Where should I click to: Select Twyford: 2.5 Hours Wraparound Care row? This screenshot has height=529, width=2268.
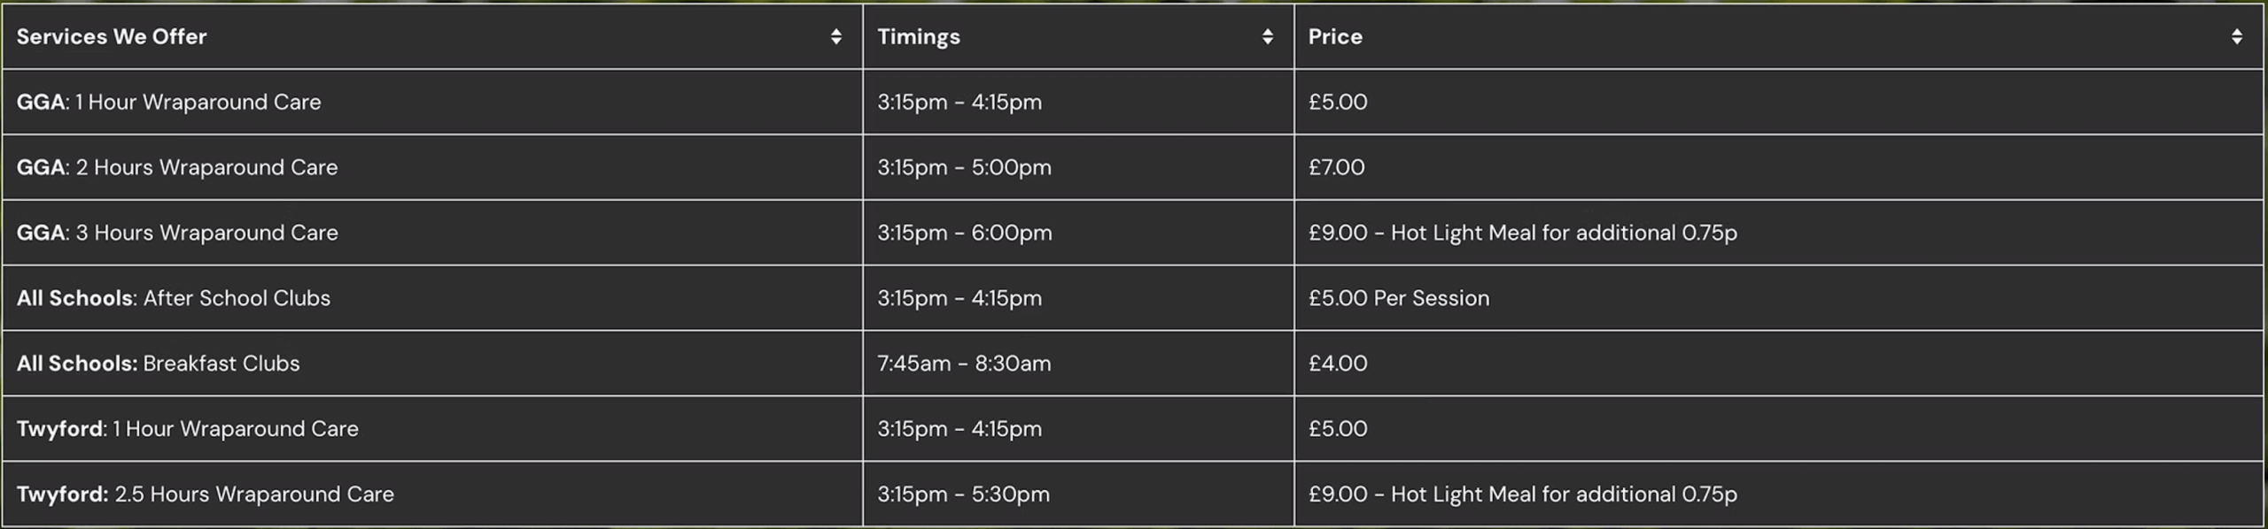(206, 494)
